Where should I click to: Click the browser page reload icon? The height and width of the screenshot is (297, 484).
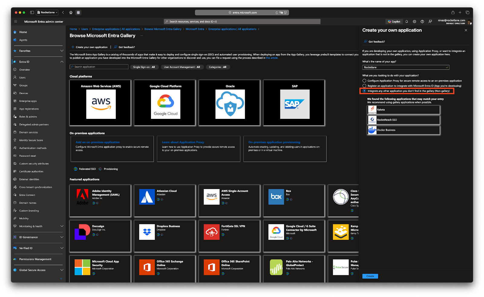coord(276,12)
